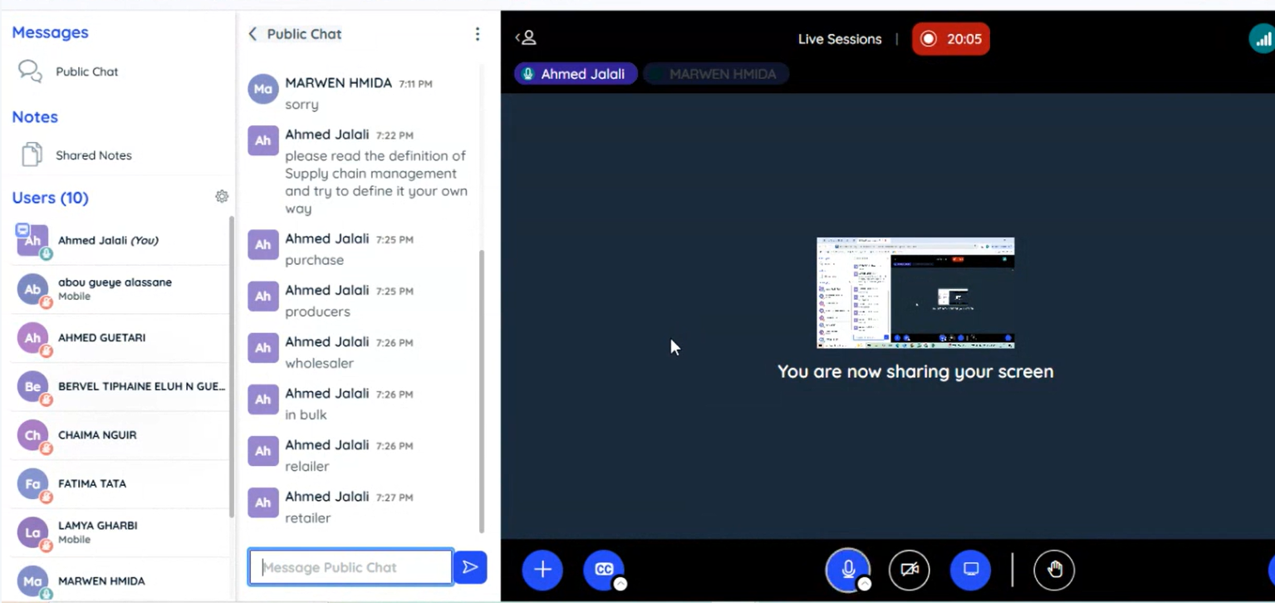This screenshot has width=1275, height=603.
Task: Collapse chat with the back chevron
Action: [253, 34]
